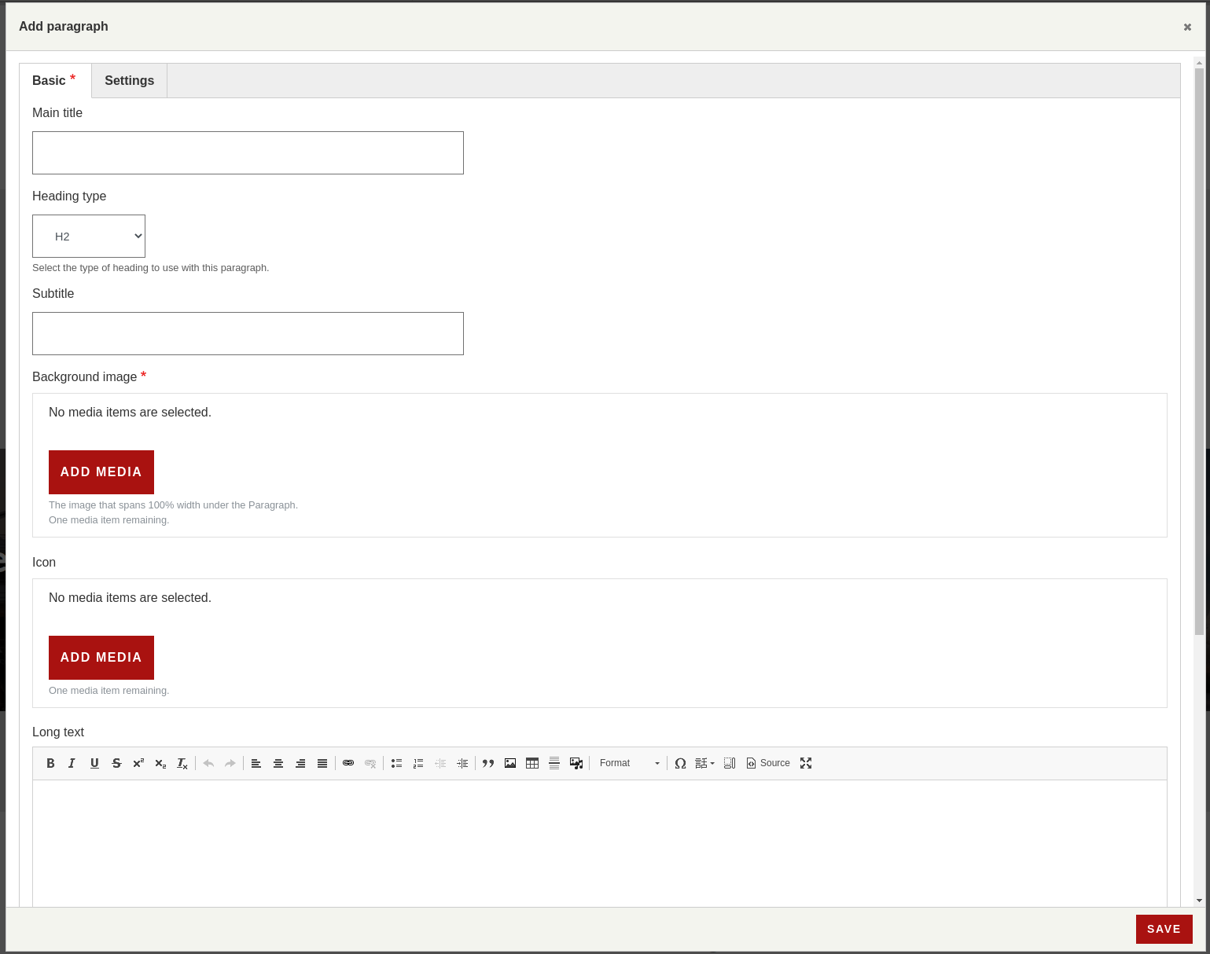Maximize the Long text editor
The width and height of the screenshot is (1210, 954).
806,763
